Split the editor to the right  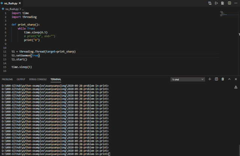coord(229,3)
